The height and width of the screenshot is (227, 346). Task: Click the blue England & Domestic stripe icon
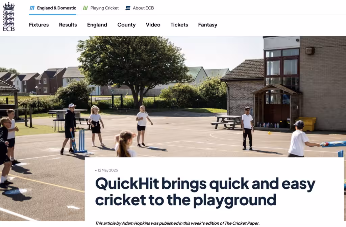(32, 8)
